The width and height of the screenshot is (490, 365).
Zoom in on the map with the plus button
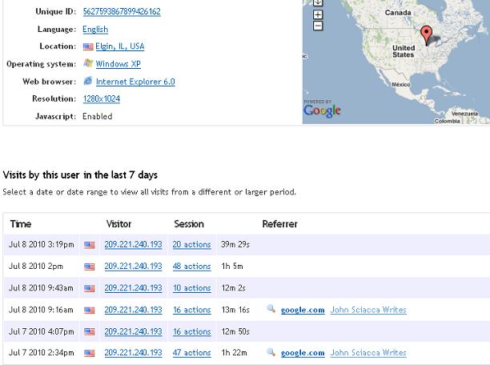318,14
